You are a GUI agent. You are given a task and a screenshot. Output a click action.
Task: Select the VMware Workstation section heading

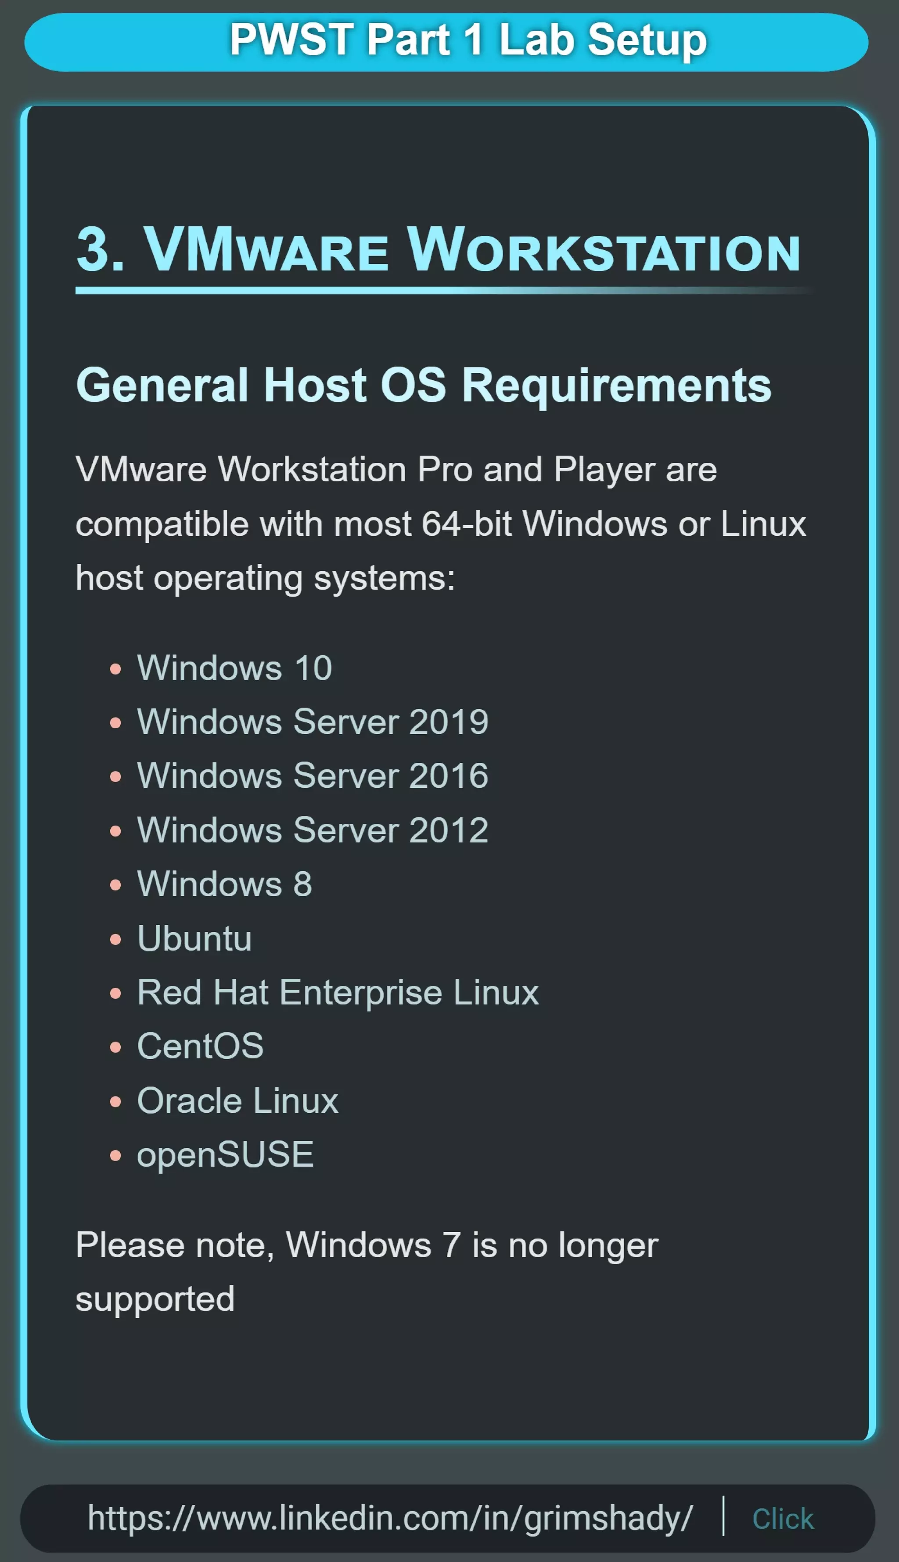439,250
